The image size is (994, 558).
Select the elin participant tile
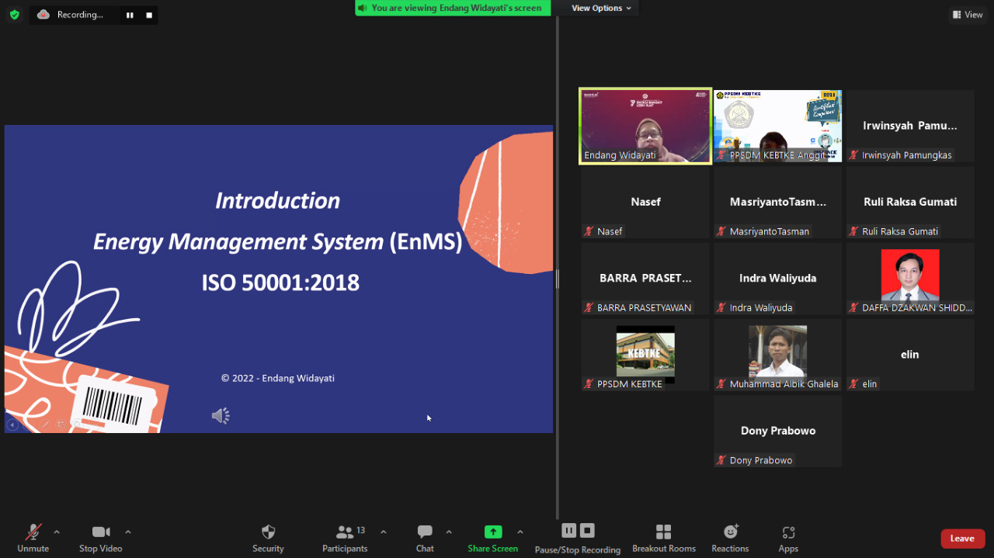pos(910,354)
